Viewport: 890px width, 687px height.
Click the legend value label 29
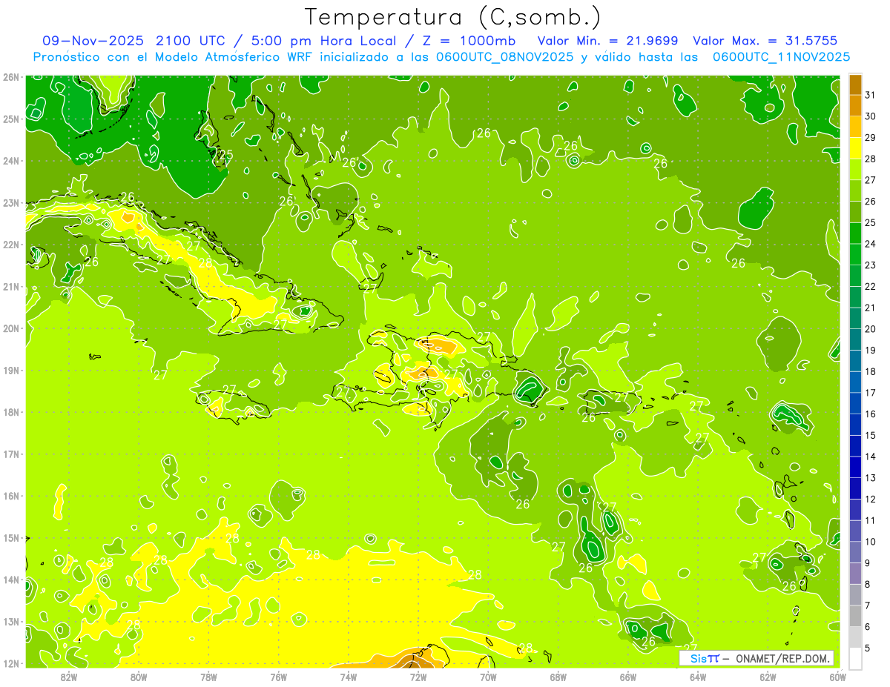[x=870, y=137]
